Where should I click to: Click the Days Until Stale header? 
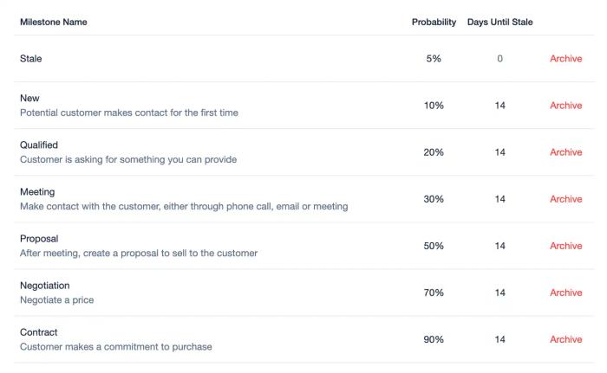click(500, 23)
